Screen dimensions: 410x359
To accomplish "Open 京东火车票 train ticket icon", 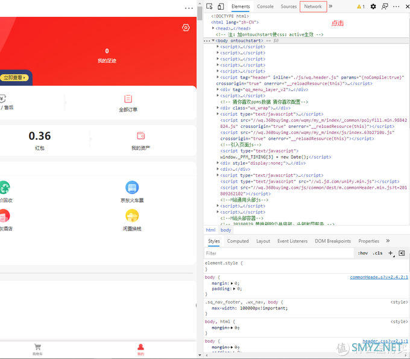I will pyautogui.click(x=132, y=188).
